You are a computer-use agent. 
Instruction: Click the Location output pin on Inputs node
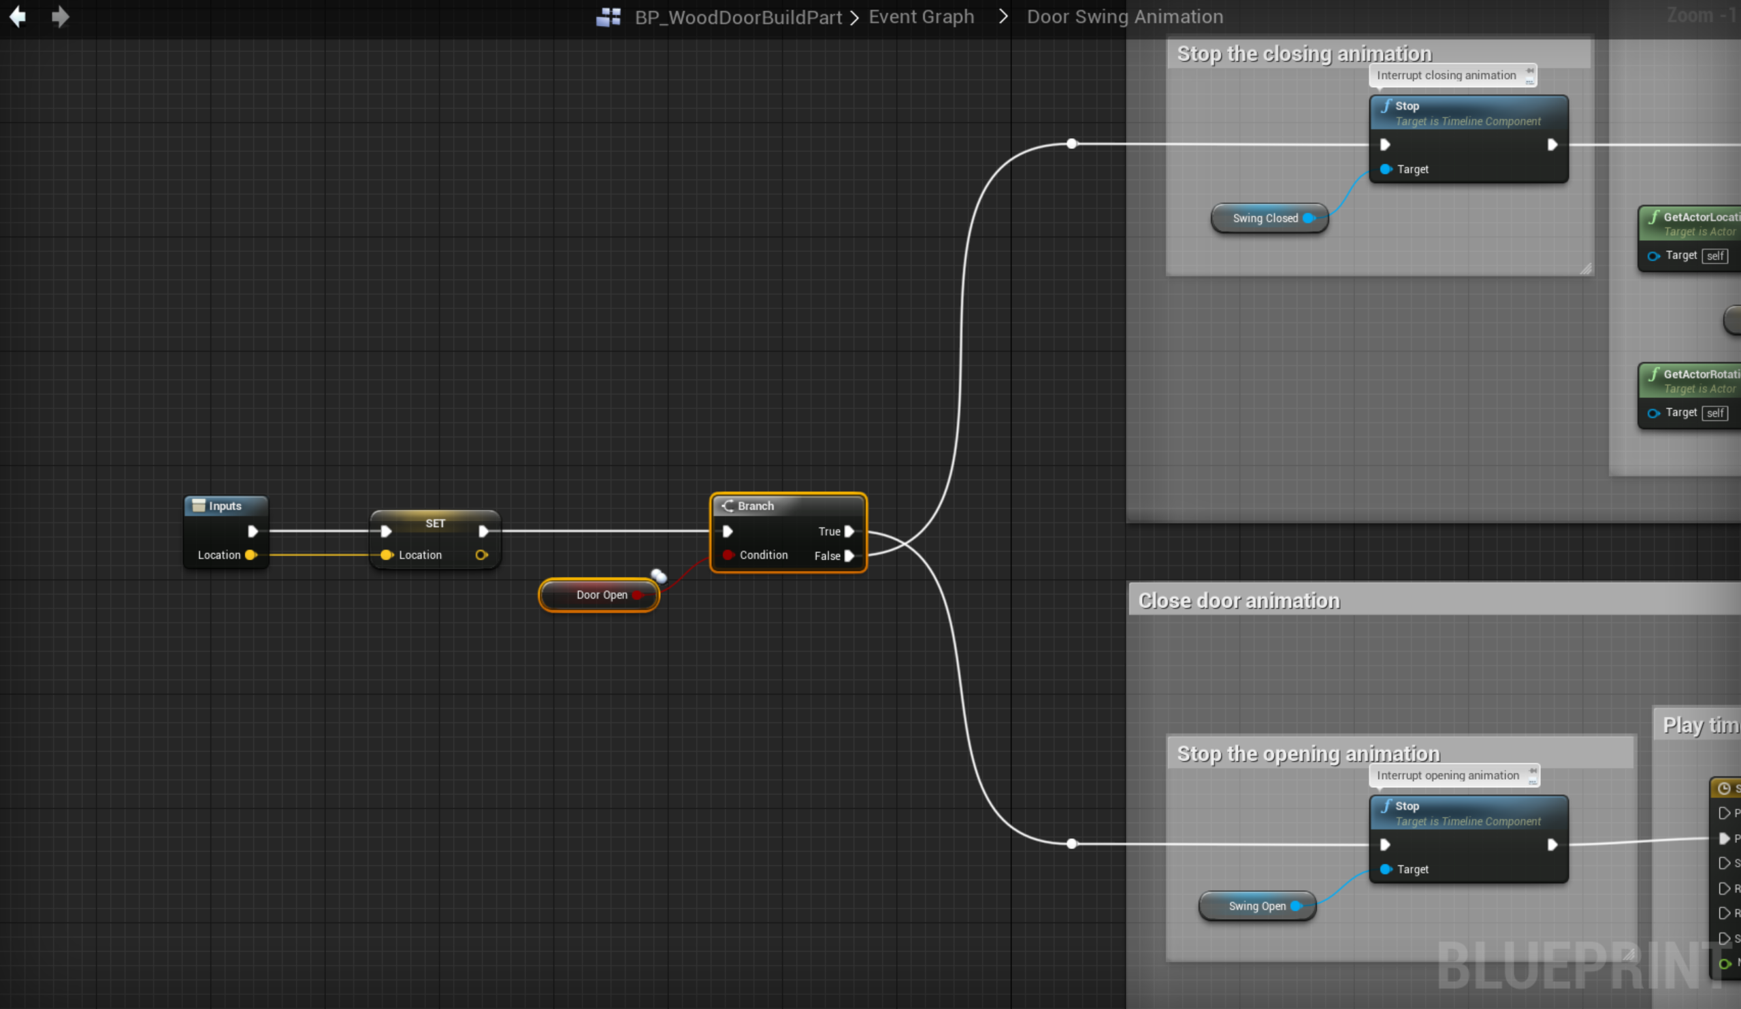(x=250, y=555)
